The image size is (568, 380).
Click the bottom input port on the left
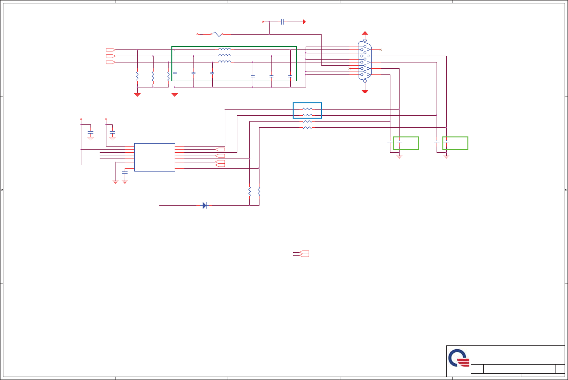coord(111,62)
